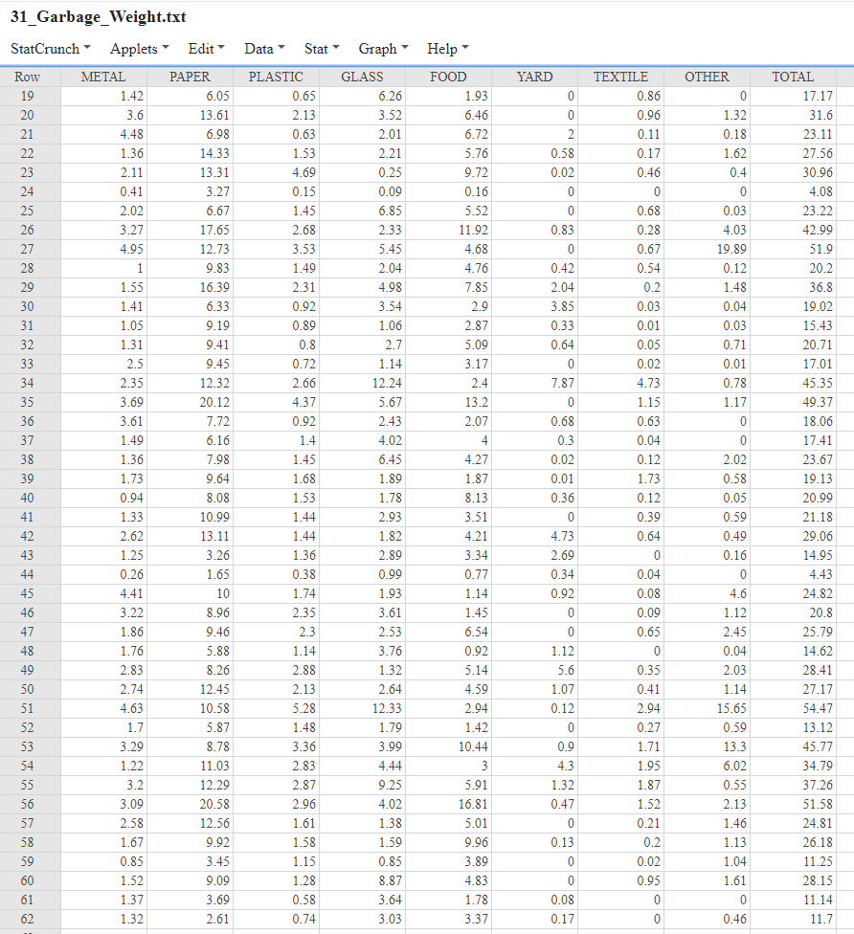Select the TEXTILE column header
Viewport: 854px width, 934px height.
[620, 77]
